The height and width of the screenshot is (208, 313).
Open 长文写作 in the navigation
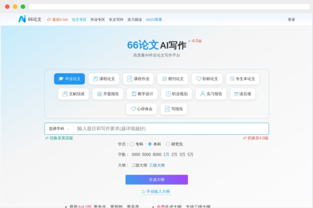pos(116,19)
